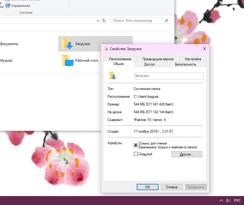
Task: Click the search magnifier icon
Action: (x=166, y=21)
